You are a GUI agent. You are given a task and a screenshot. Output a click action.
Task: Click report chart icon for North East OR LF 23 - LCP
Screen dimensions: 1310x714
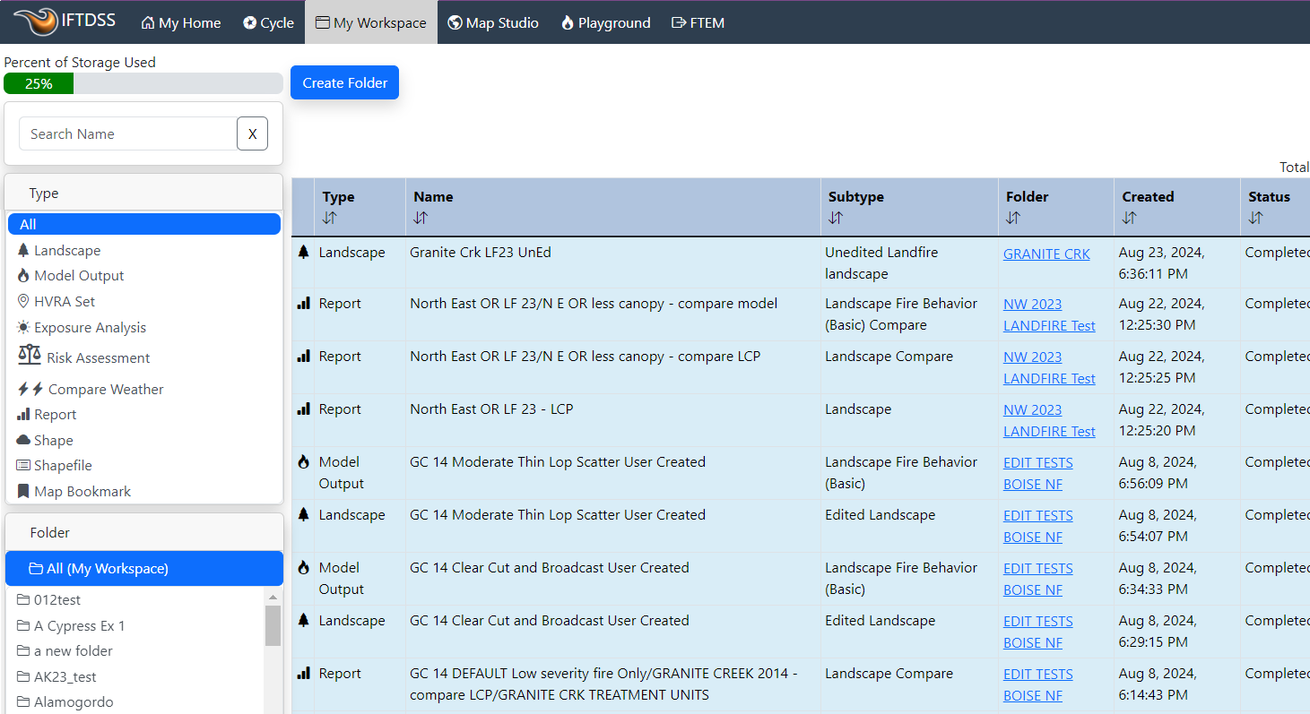pyautogui.click(x=303, y=409)
